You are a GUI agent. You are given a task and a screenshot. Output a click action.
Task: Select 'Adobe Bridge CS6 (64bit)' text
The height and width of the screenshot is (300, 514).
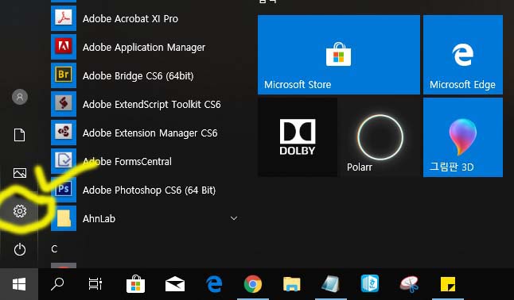coord(138,76)
